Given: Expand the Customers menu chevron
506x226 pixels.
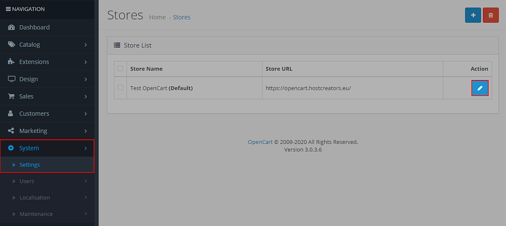Looking at the screenshot, I should (x=86, y=114).
